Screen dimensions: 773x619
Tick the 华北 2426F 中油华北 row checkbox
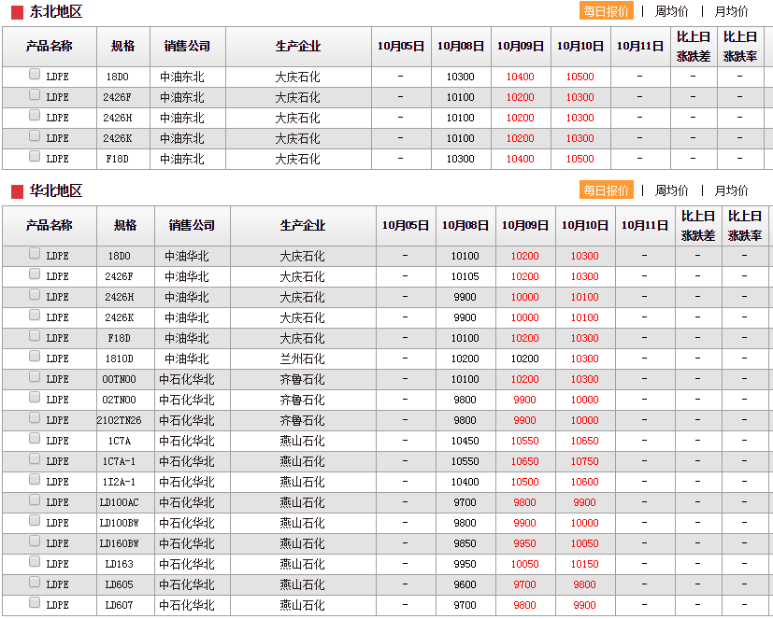(x=35, y=274)
